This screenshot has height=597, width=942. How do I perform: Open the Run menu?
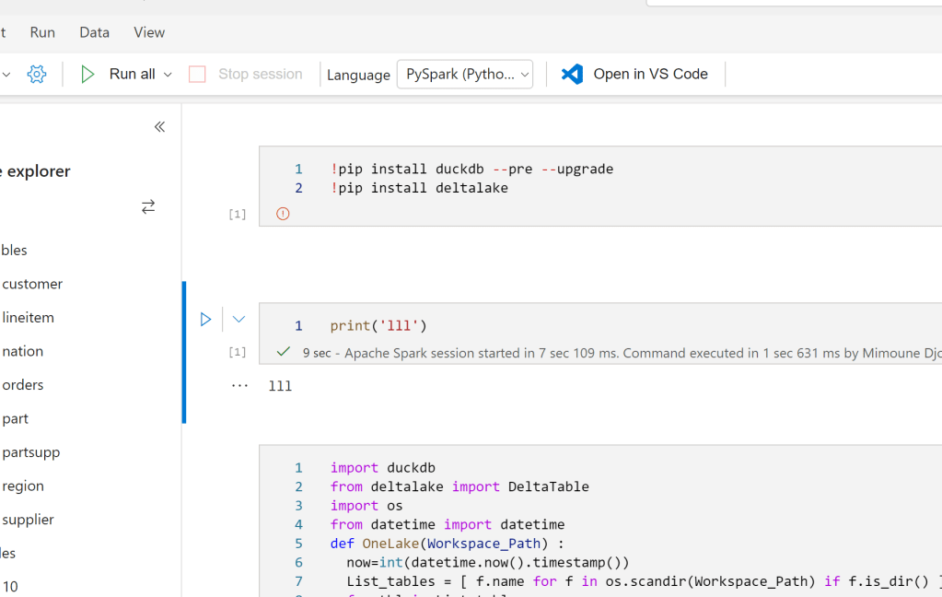[42, 32]
